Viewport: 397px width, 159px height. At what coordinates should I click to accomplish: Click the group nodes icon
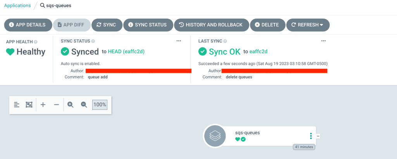[x=29, y=104]
